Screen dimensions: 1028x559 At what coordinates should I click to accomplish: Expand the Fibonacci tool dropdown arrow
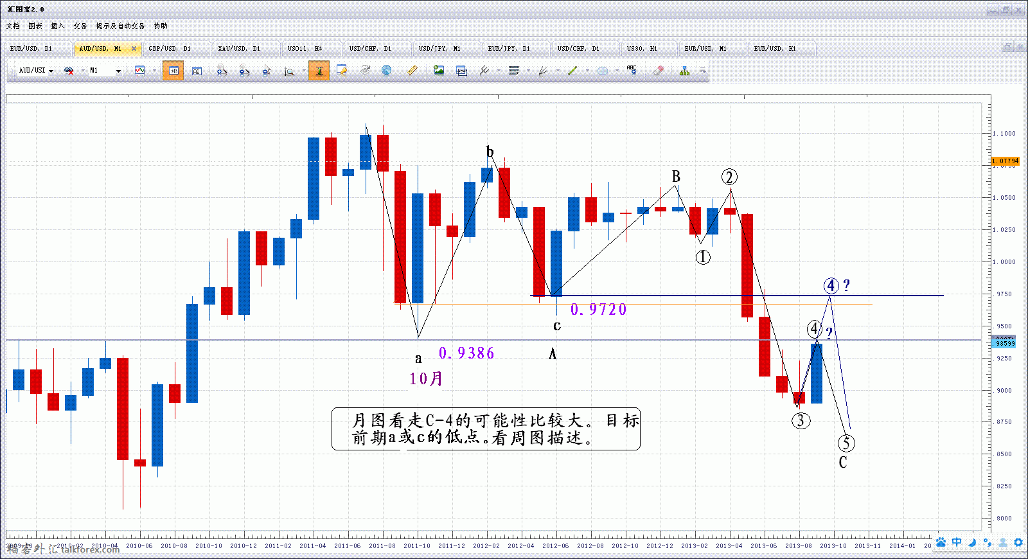(x=528, y=71)
